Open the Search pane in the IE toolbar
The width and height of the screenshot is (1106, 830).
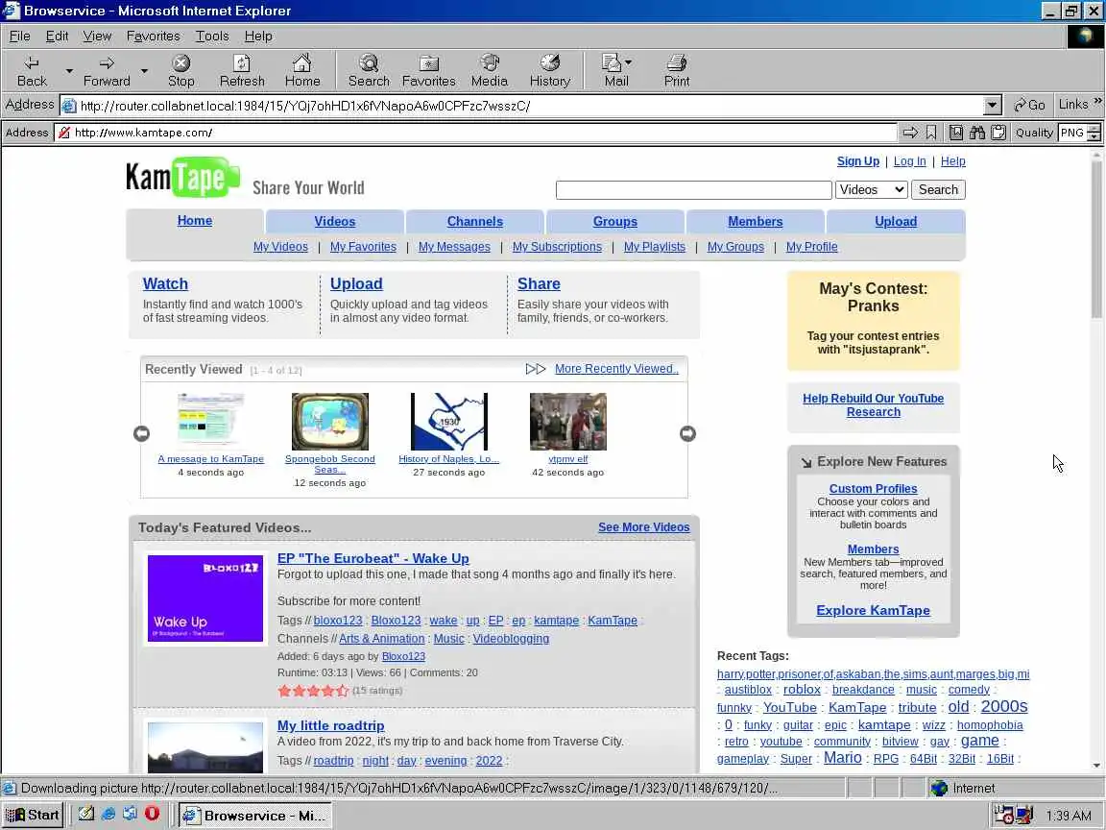coord(369,70)
